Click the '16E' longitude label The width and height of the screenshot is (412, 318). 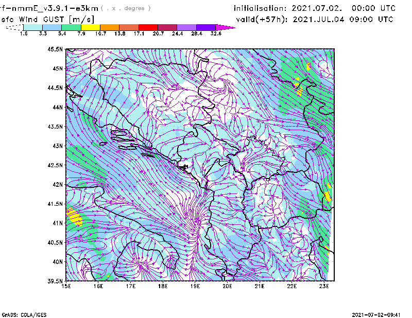[x=98, y=286]
